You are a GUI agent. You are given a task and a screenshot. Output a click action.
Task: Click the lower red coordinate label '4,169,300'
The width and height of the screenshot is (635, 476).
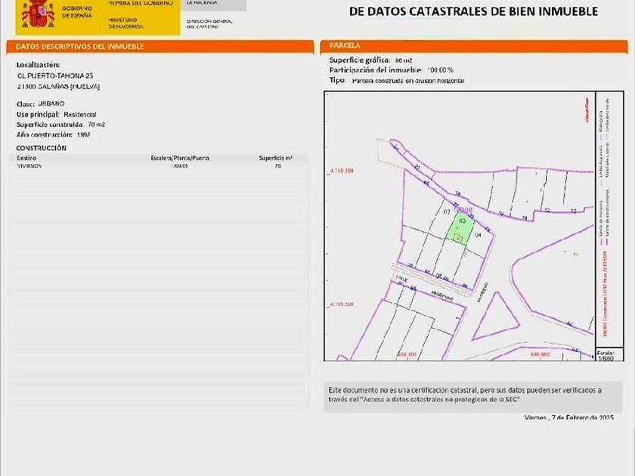click(x=341, y=304)
